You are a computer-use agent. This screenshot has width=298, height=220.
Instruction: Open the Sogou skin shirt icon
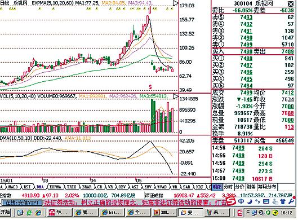click(283, 201)
